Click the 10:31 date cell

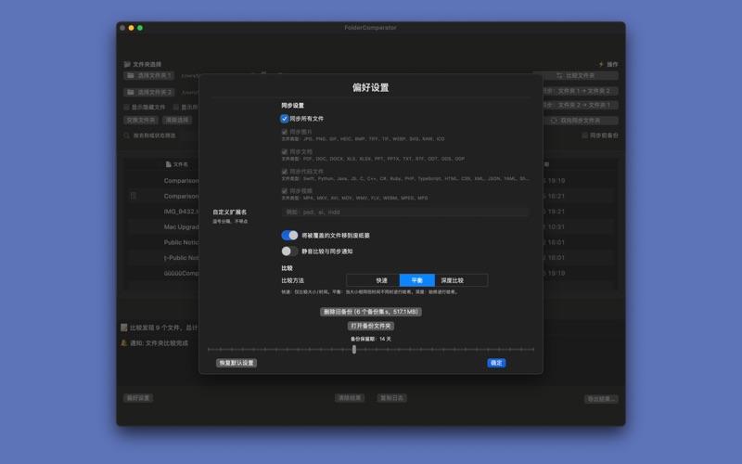point(556,226)
